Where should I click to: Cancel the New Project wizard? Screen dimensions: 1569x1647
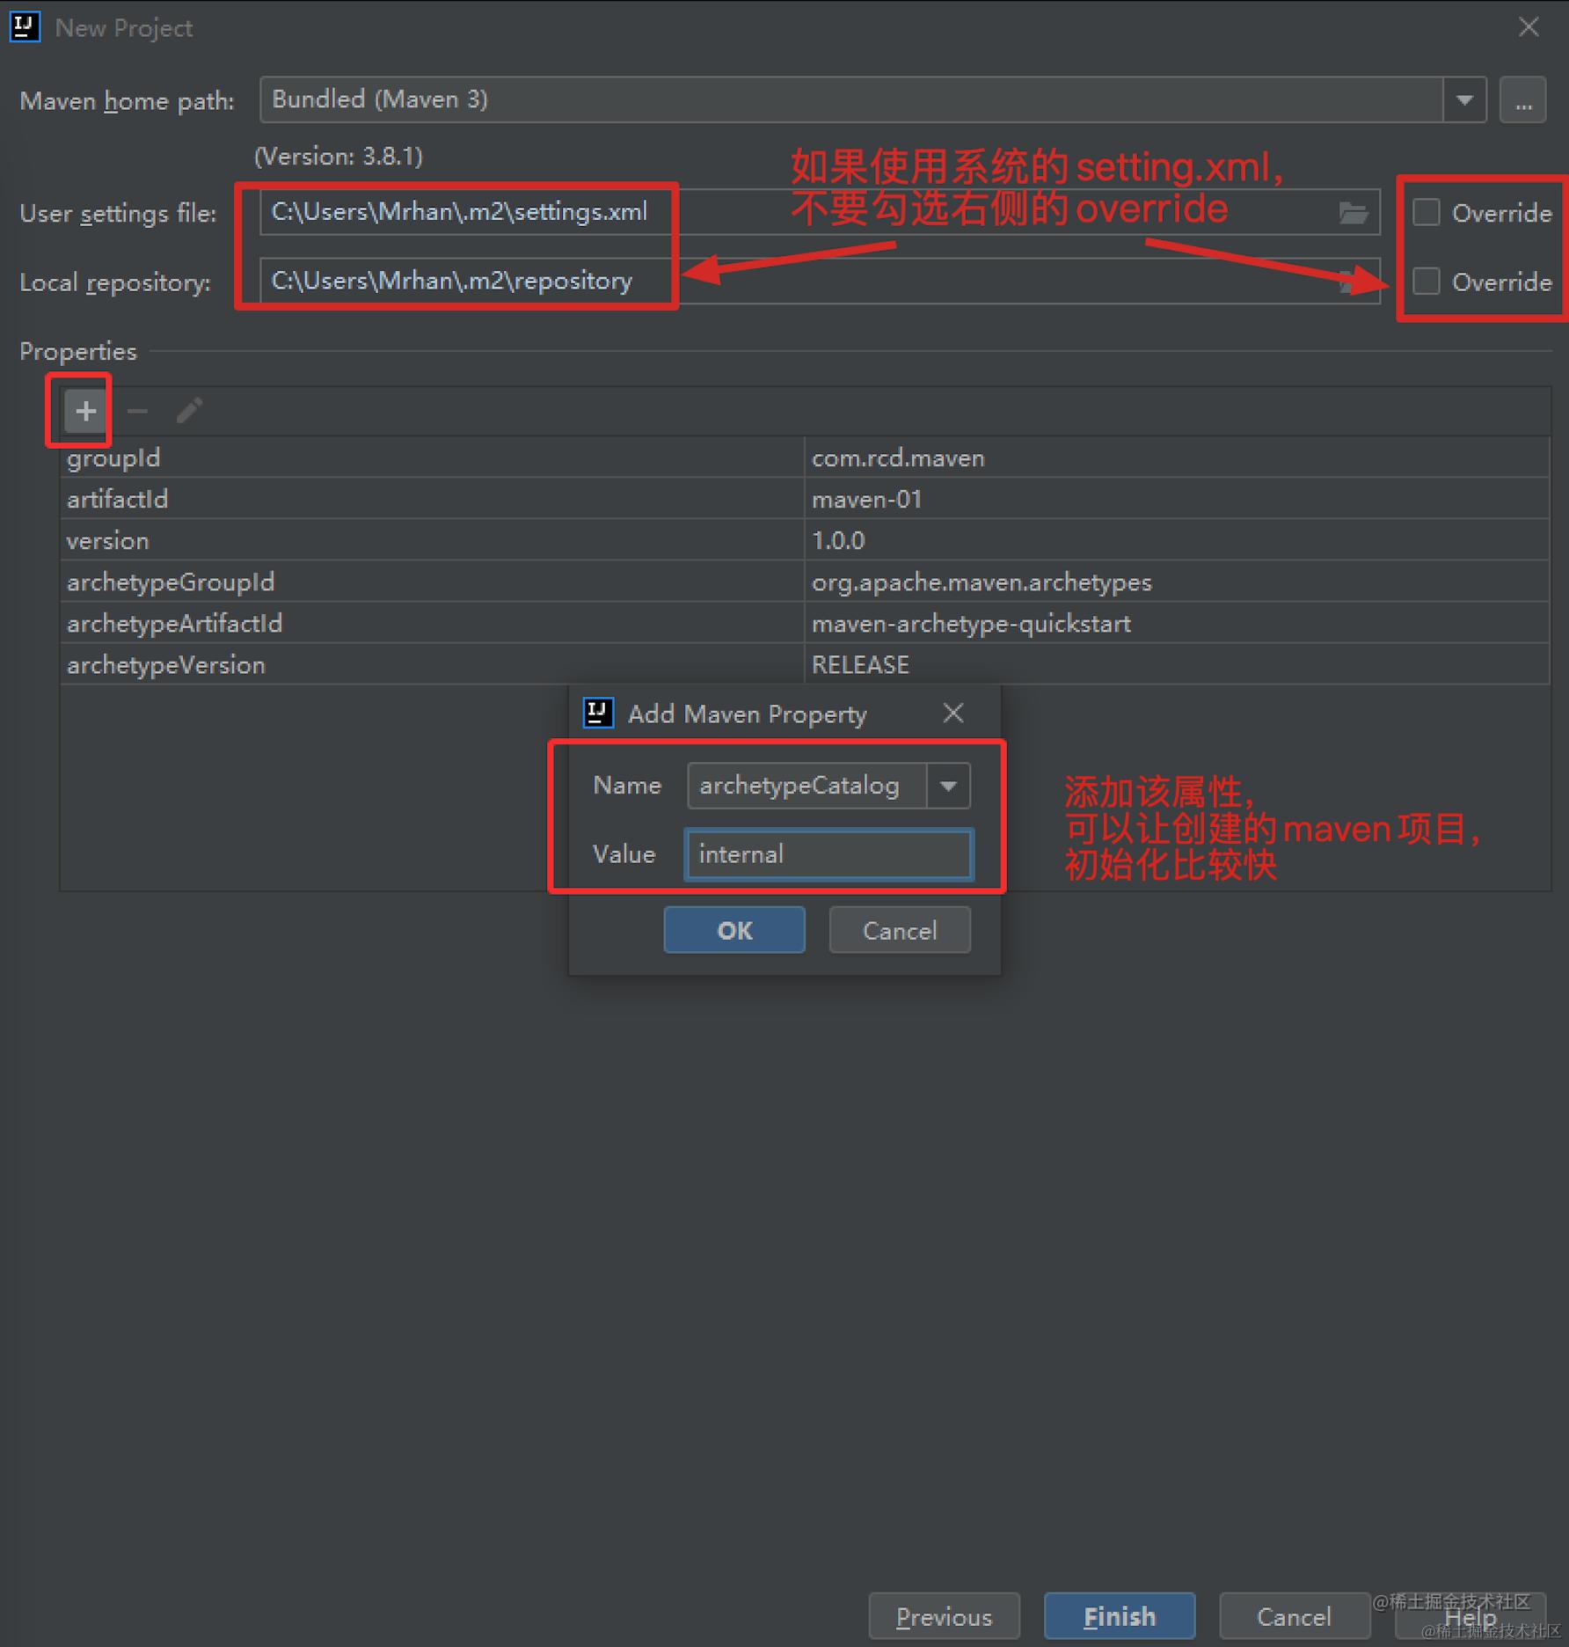(1294, 1617)
